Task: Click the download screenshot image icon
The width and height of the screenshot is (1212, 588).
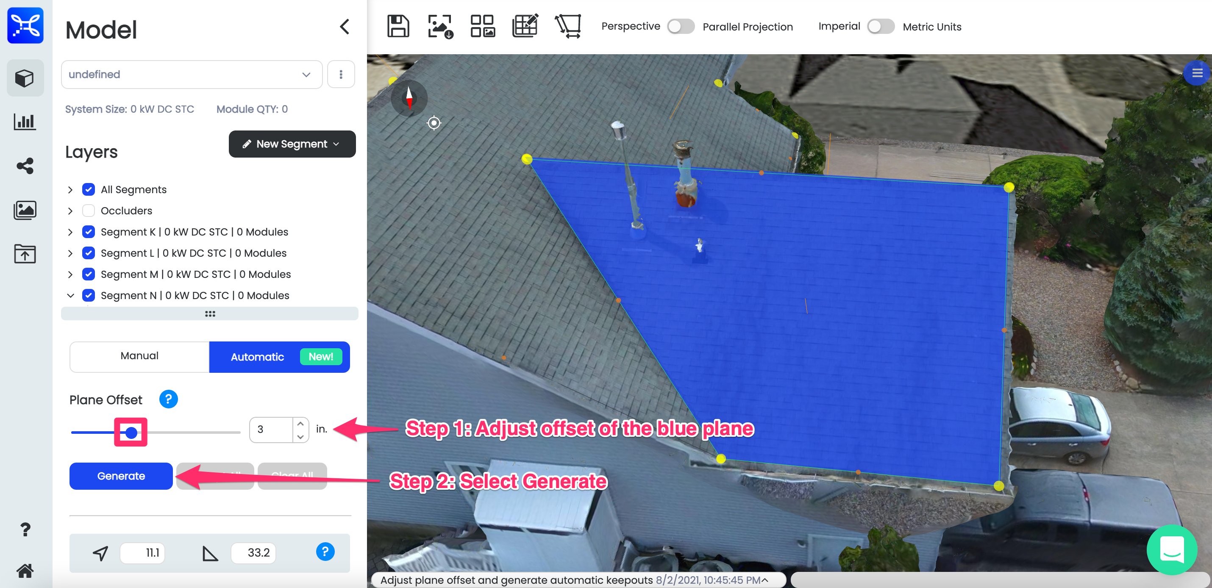Action: click(440, 26)
